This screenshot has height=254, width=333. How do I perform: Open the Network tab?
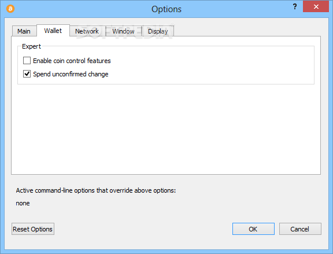pos(87,31)
